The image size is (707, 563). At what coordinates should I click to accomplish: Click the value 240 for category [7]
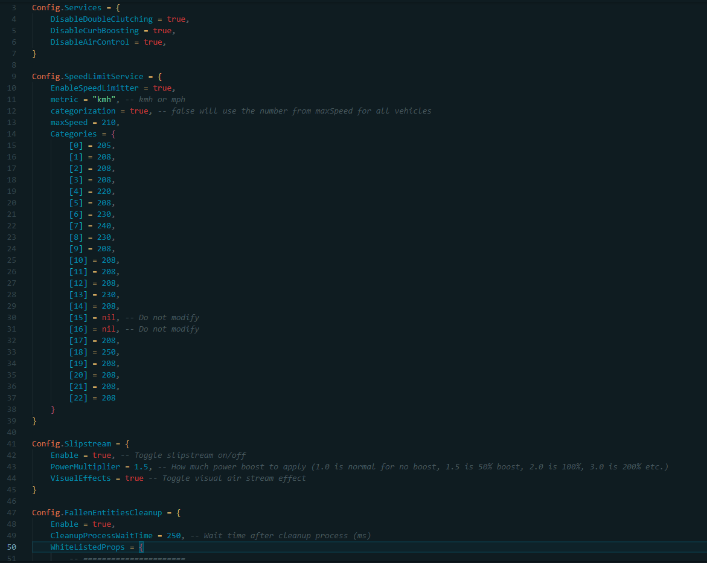click(x=103, y=226)
